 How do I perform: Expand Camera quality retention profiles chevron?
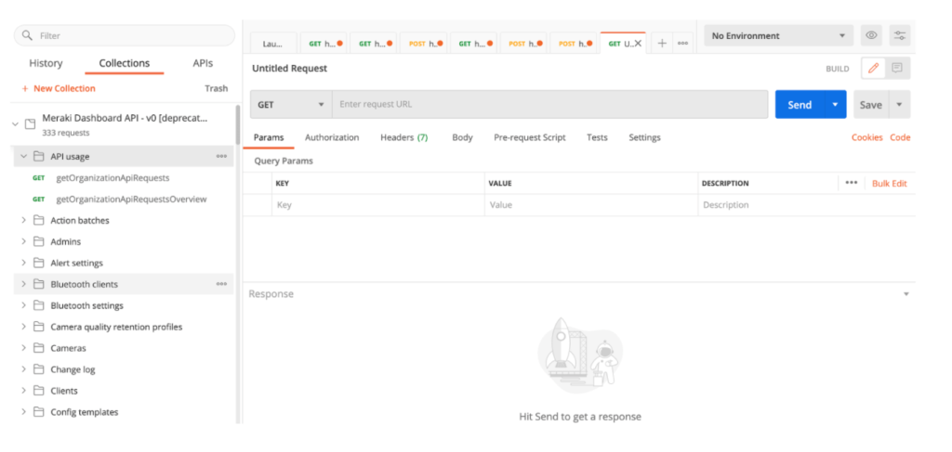(x=23, y=328)
